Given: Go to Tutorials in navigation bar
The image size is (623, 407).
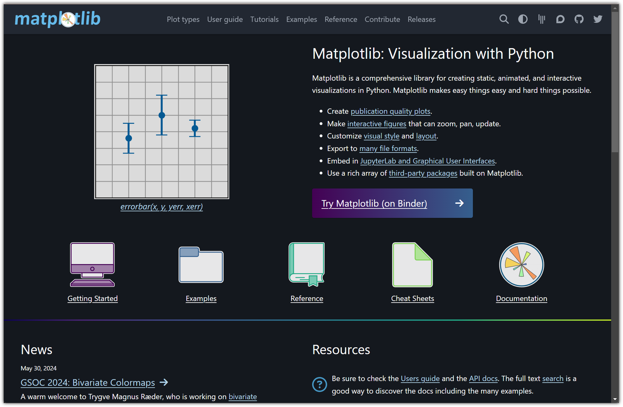Looking at the screenshot, I should (x=264, y=19).
